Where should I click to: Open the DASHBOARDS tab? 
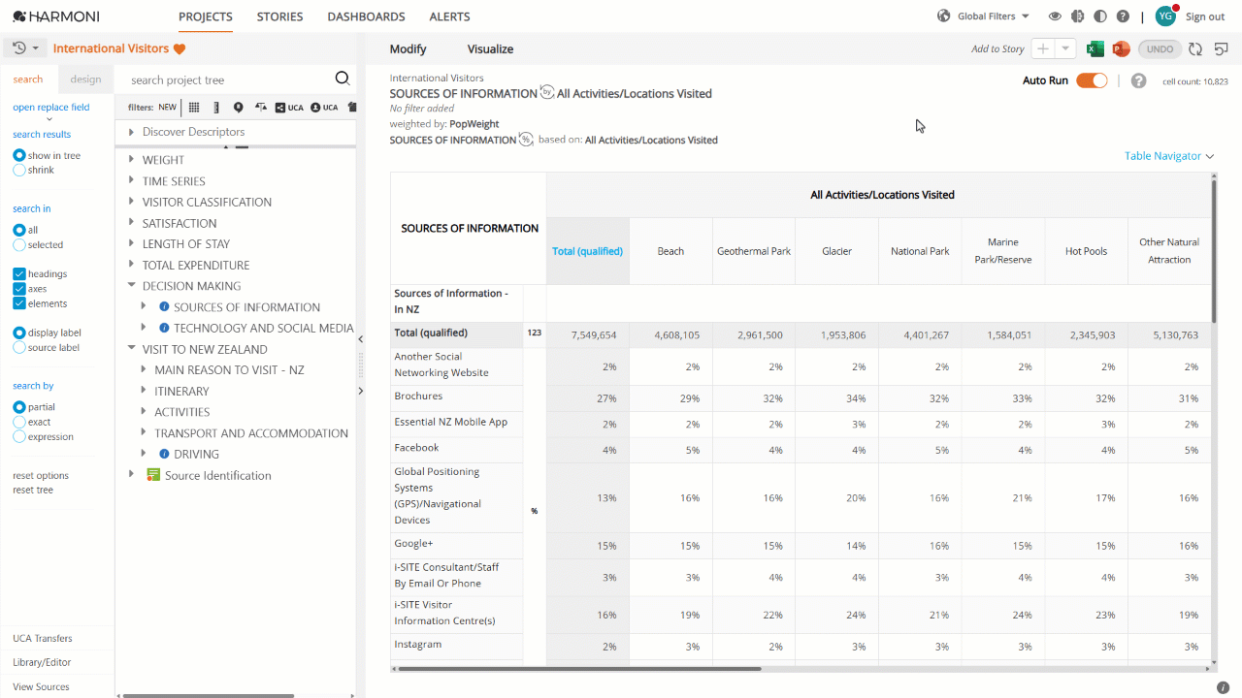366,16
